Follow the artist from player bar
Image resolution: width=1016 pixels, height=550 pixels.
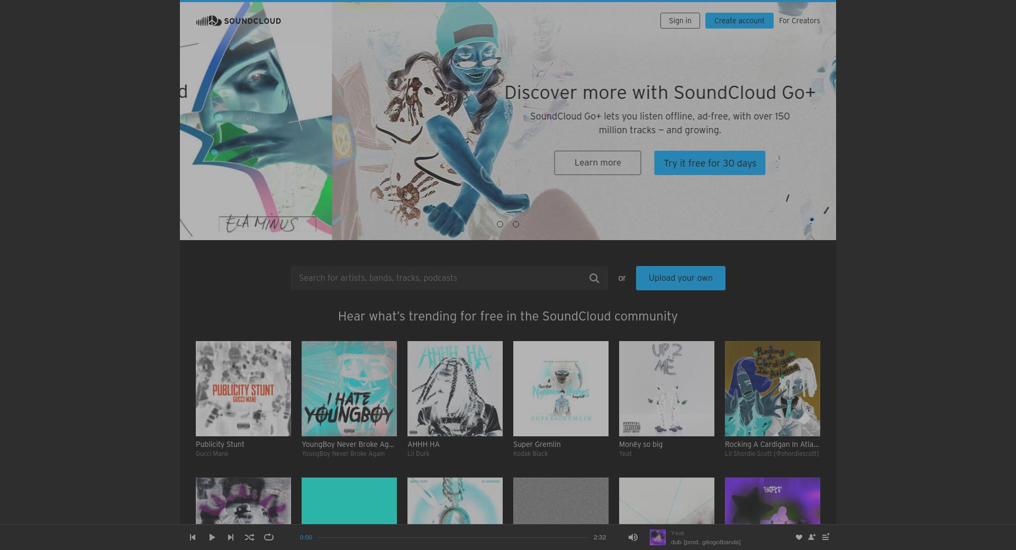click(x=812, y=537)
